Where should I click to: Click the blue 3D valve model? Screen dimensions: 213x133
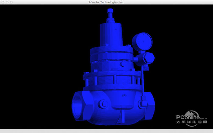[x=113, y=67]
